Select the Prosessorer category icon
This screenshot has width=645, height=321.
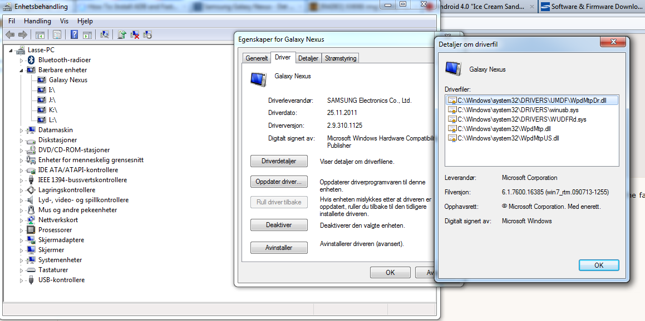[x=31, y=230]
